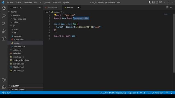Open the Search view icon
The height and width of the screenshot is (98, 175).
click(x=4, y=16)
